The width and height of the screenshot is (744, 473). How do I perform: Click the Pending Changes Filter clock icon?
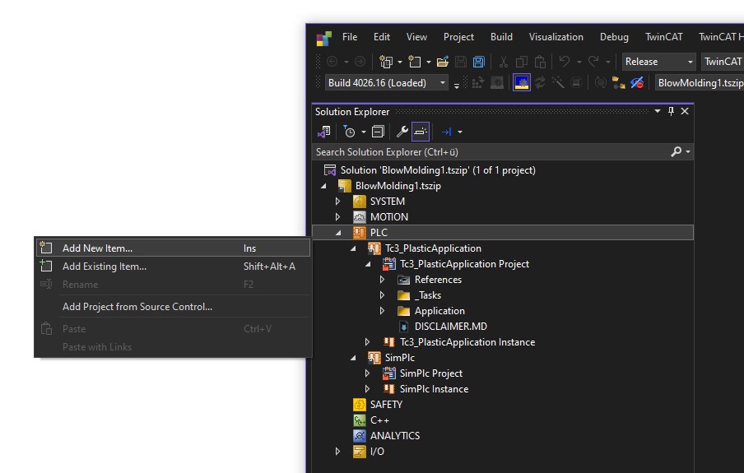pos(349,132)
